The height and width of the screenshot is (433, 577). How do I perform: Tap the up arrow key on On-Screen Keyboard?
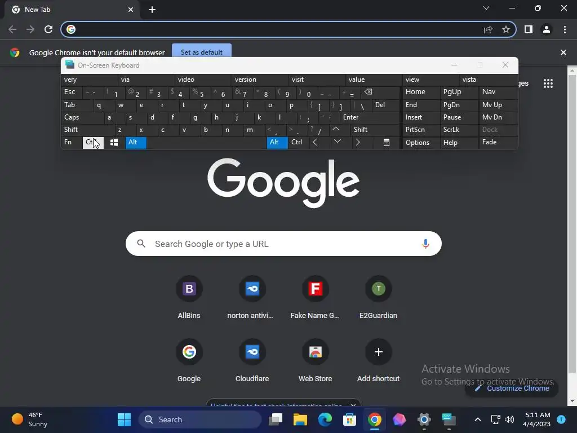pos(336,129)
